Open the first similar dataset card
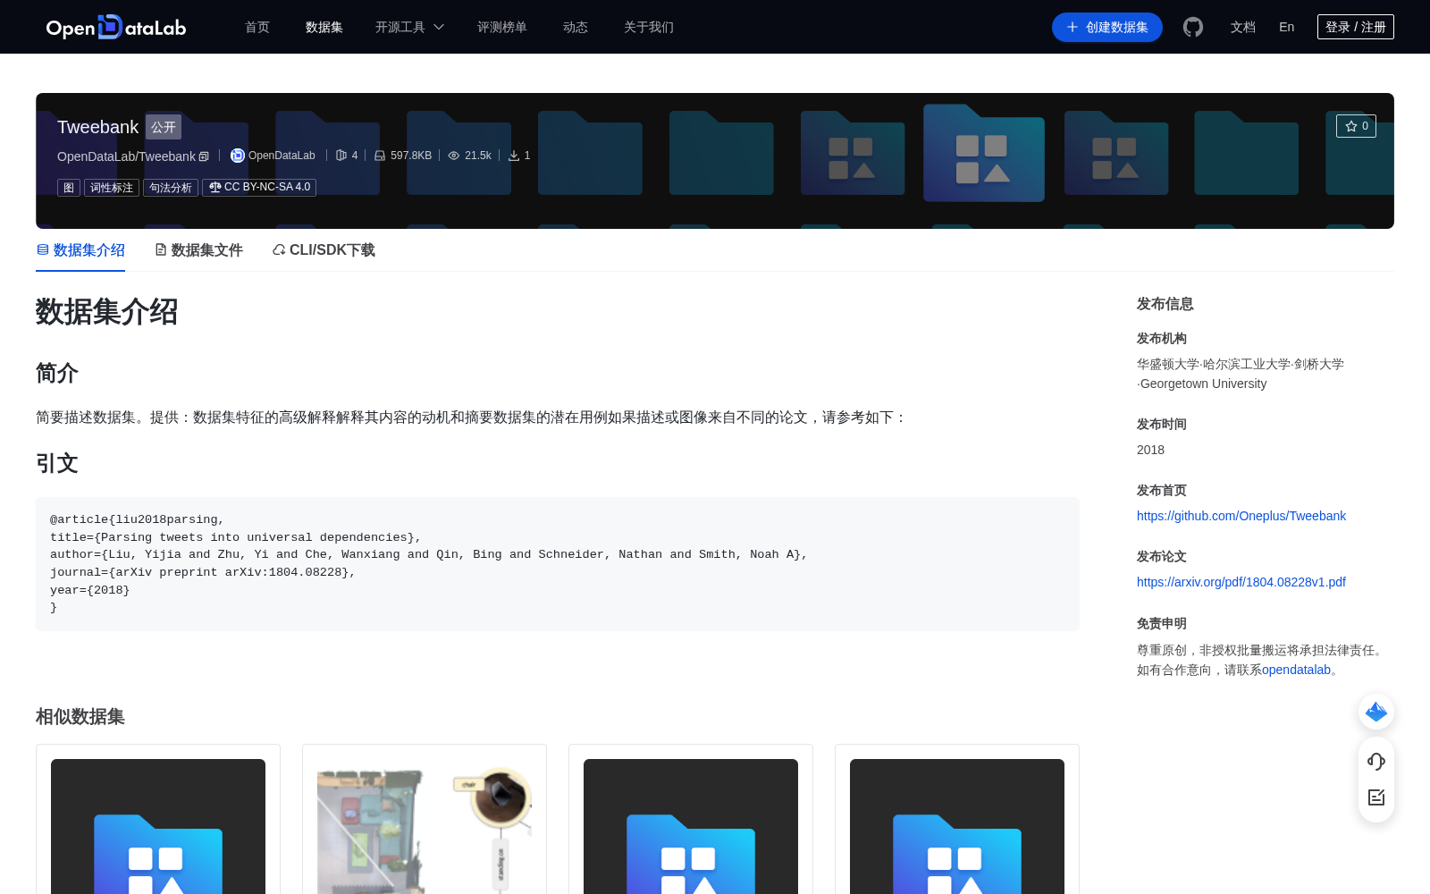 pos(158,819)
